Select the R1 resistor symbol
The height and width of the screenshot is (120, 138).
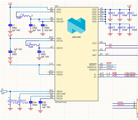4,91
